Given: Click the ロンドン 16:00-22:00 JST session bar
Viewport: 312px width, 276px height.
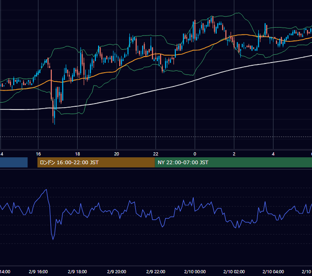Looking at the screenshot, I should point(96,162).
